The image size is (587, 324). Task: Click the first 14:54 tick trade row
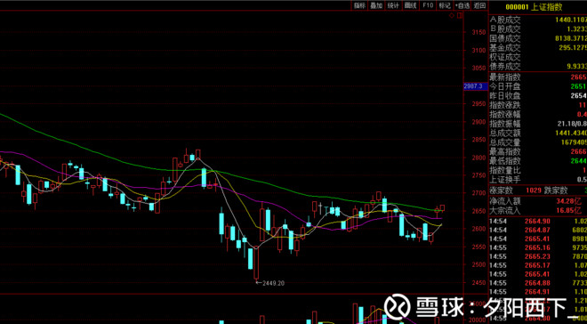pos(538,221)
